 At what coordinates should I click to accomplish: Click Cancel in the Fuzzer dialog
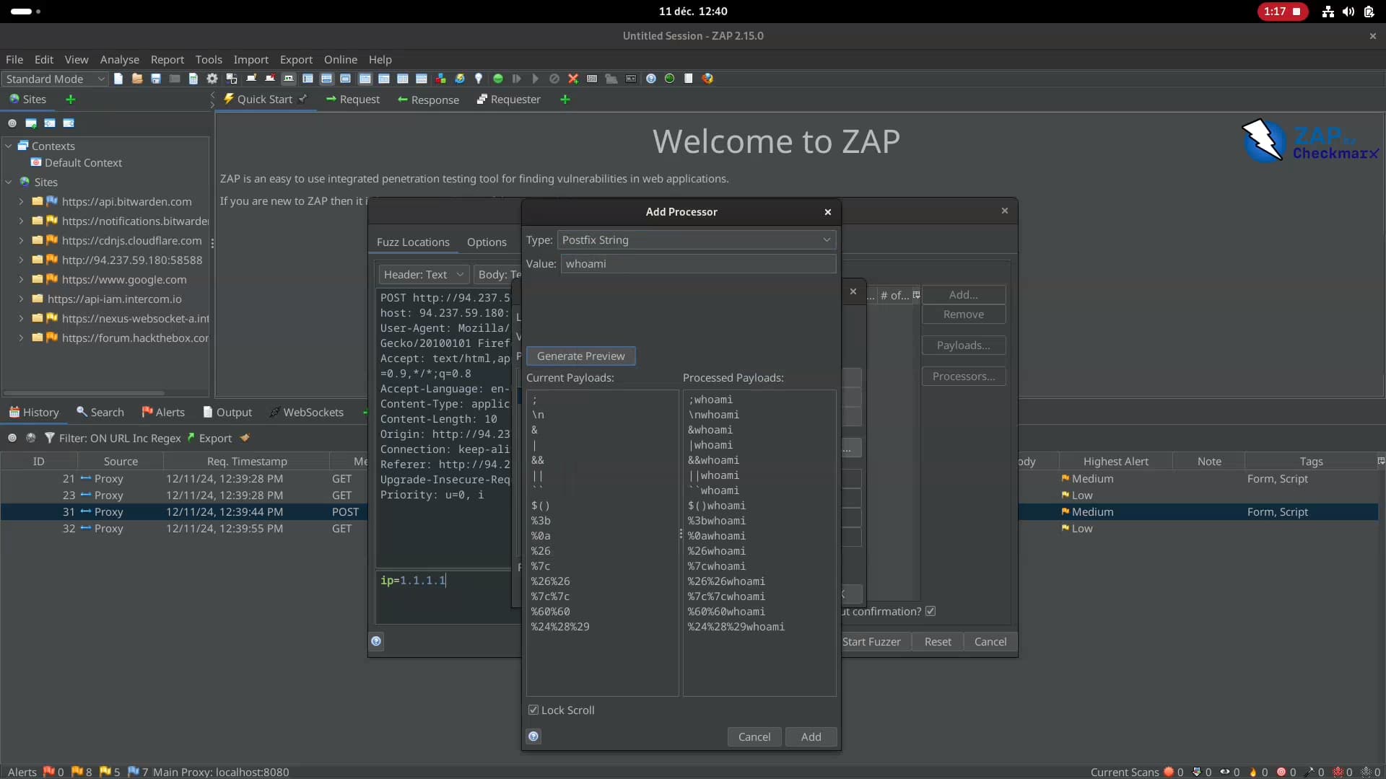click(x=990, y=641)
